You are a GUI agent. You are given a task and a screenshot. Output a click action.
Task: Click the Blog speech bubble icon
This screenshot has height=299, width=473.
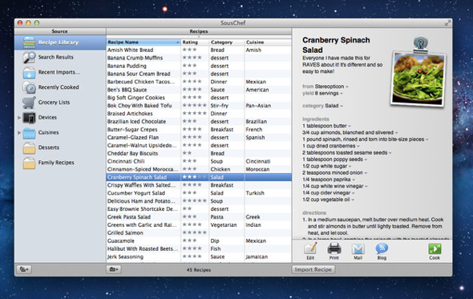pyautogui.click(x=382, y=248)
